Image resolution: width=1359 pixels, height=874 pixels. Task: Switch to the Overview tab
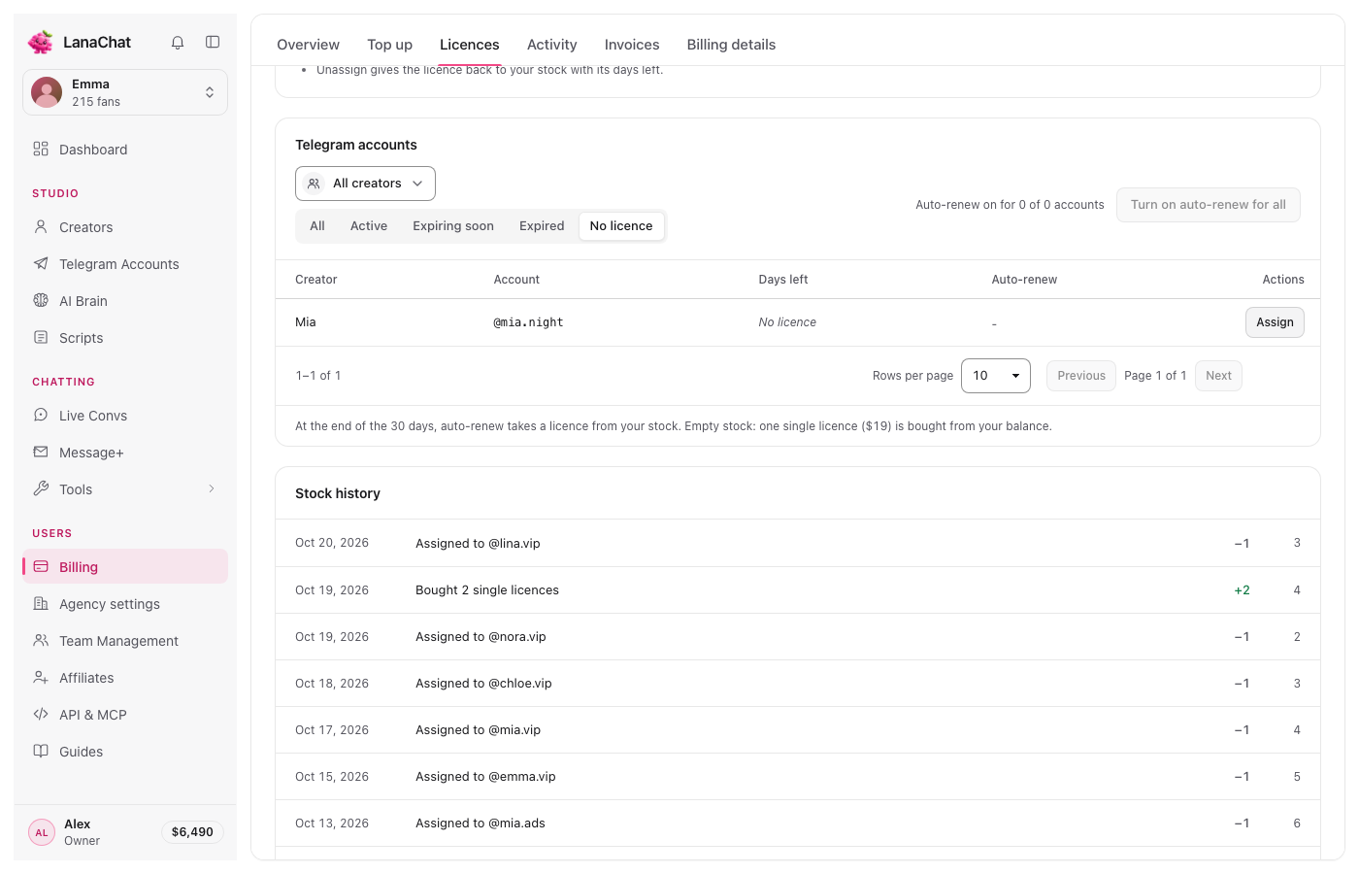tap(308, 45)
